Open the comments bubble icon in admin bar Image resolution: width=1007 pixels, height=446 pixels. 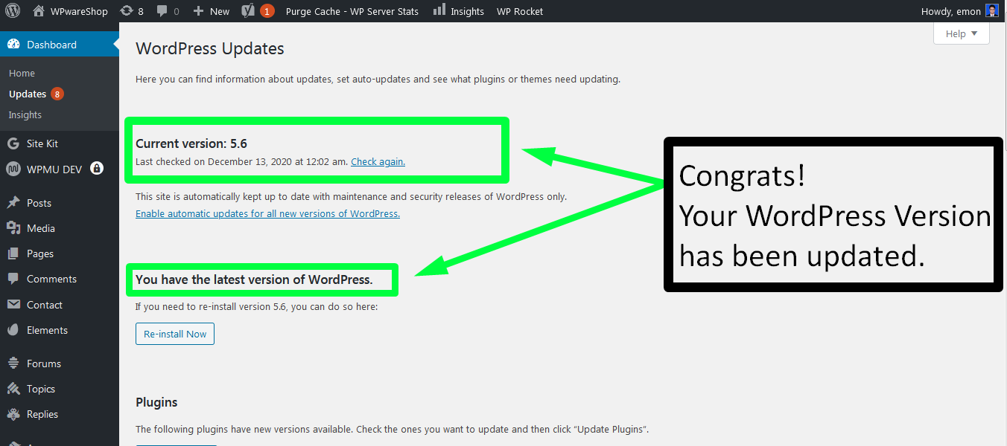pos(168,11)
